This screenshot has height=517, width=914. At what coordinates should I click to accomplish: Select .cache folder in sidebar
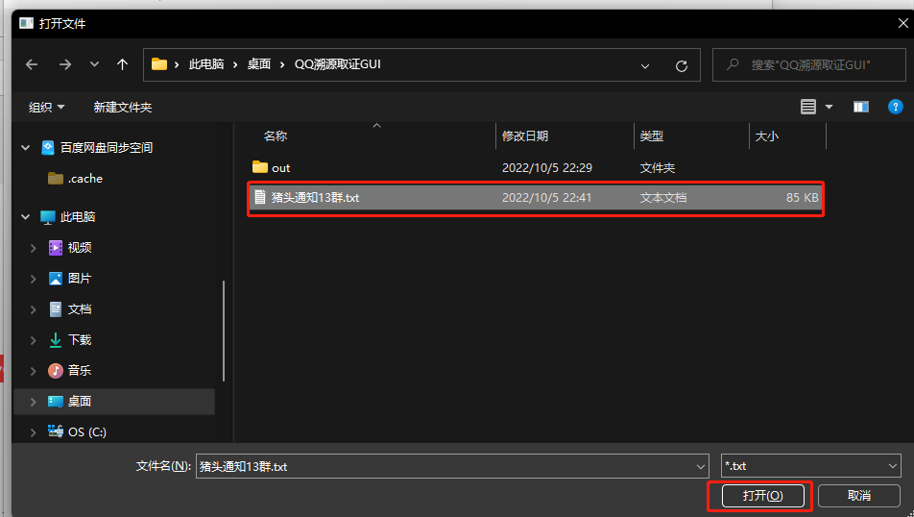coord(85,179)
